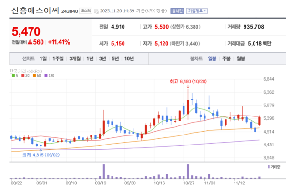Select the 1일 line chart period

(x=43, y=58)
